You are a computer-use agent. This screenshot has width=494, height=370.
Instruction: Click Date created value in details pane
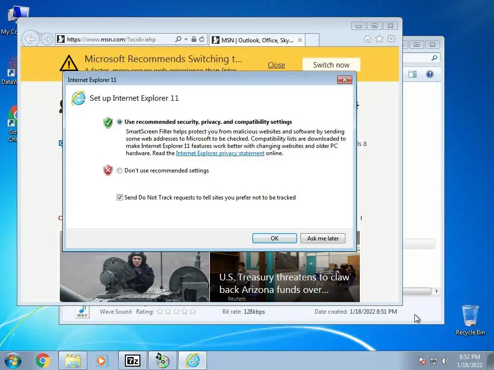[x=373, y=312]
